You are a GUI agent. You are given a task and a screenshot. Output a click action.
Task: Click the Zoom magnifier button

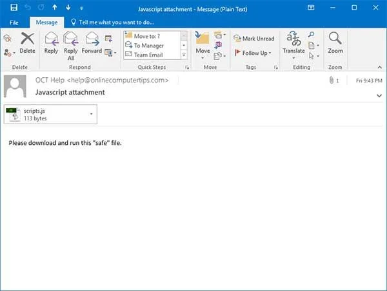click(335, 43)
